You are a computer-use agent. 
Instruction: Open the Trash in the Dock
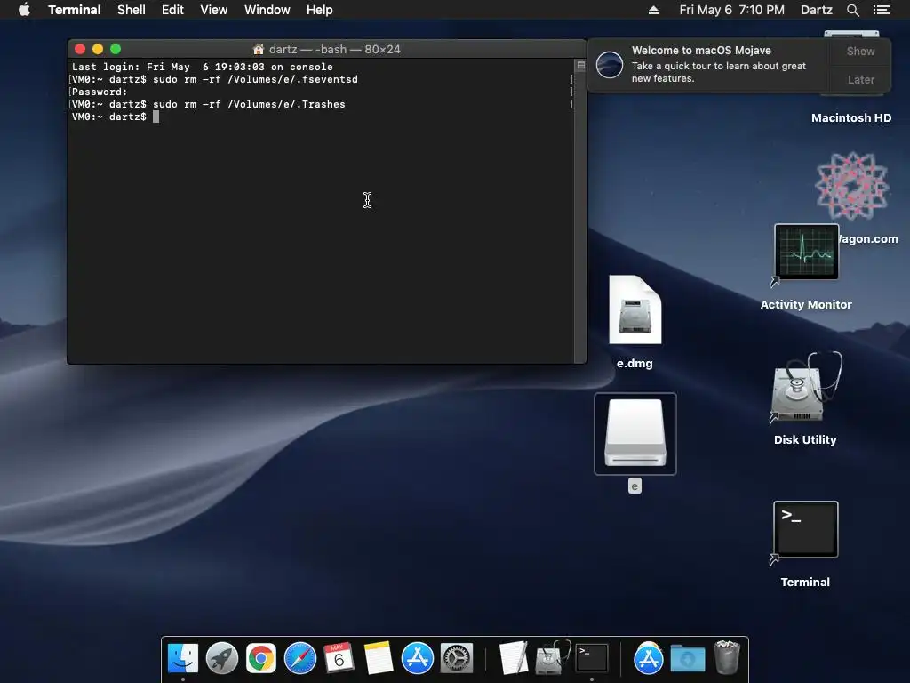point(727,657)
